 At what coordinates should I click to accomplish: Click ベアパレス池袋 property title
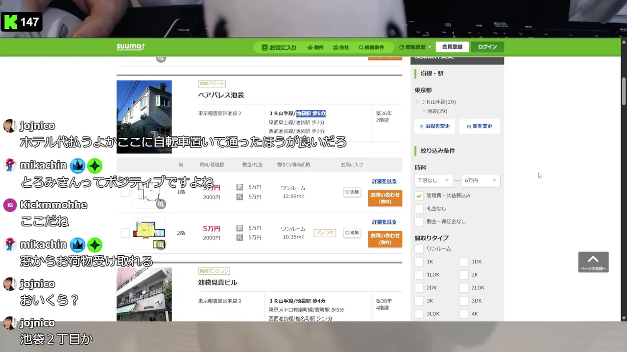[221, 95]
